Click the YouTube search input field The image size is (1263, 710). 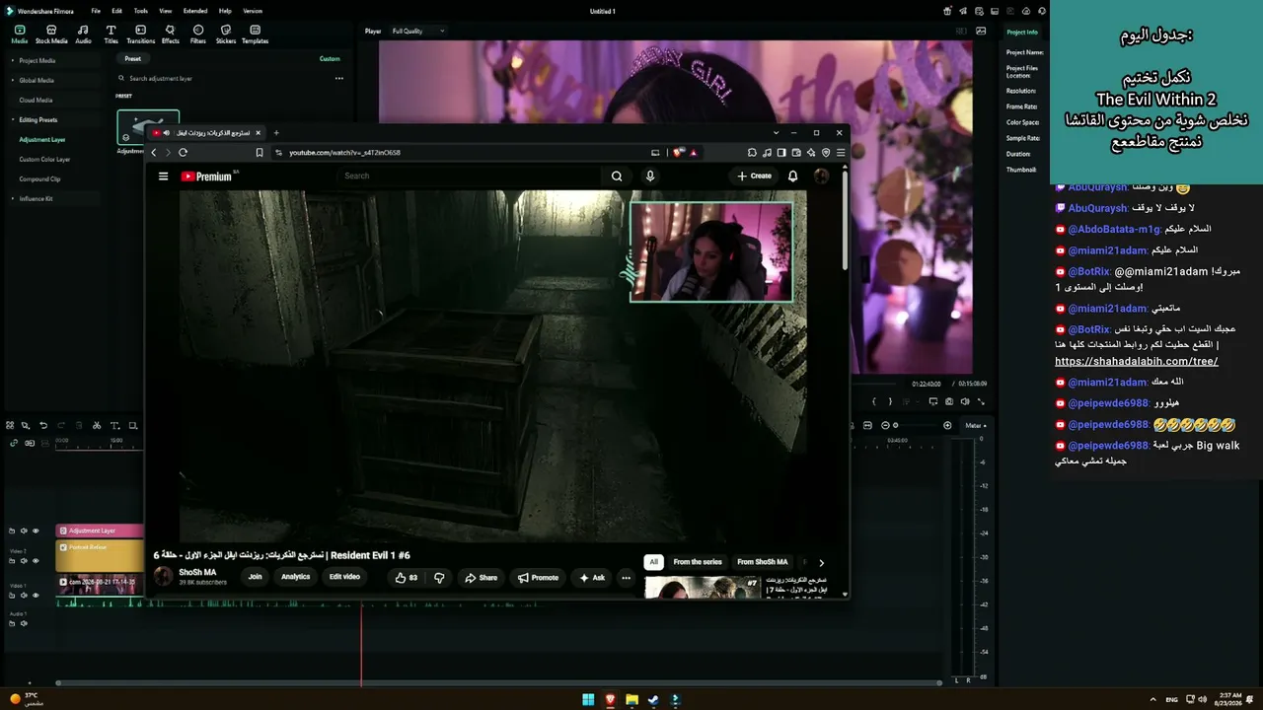[469, 177]
